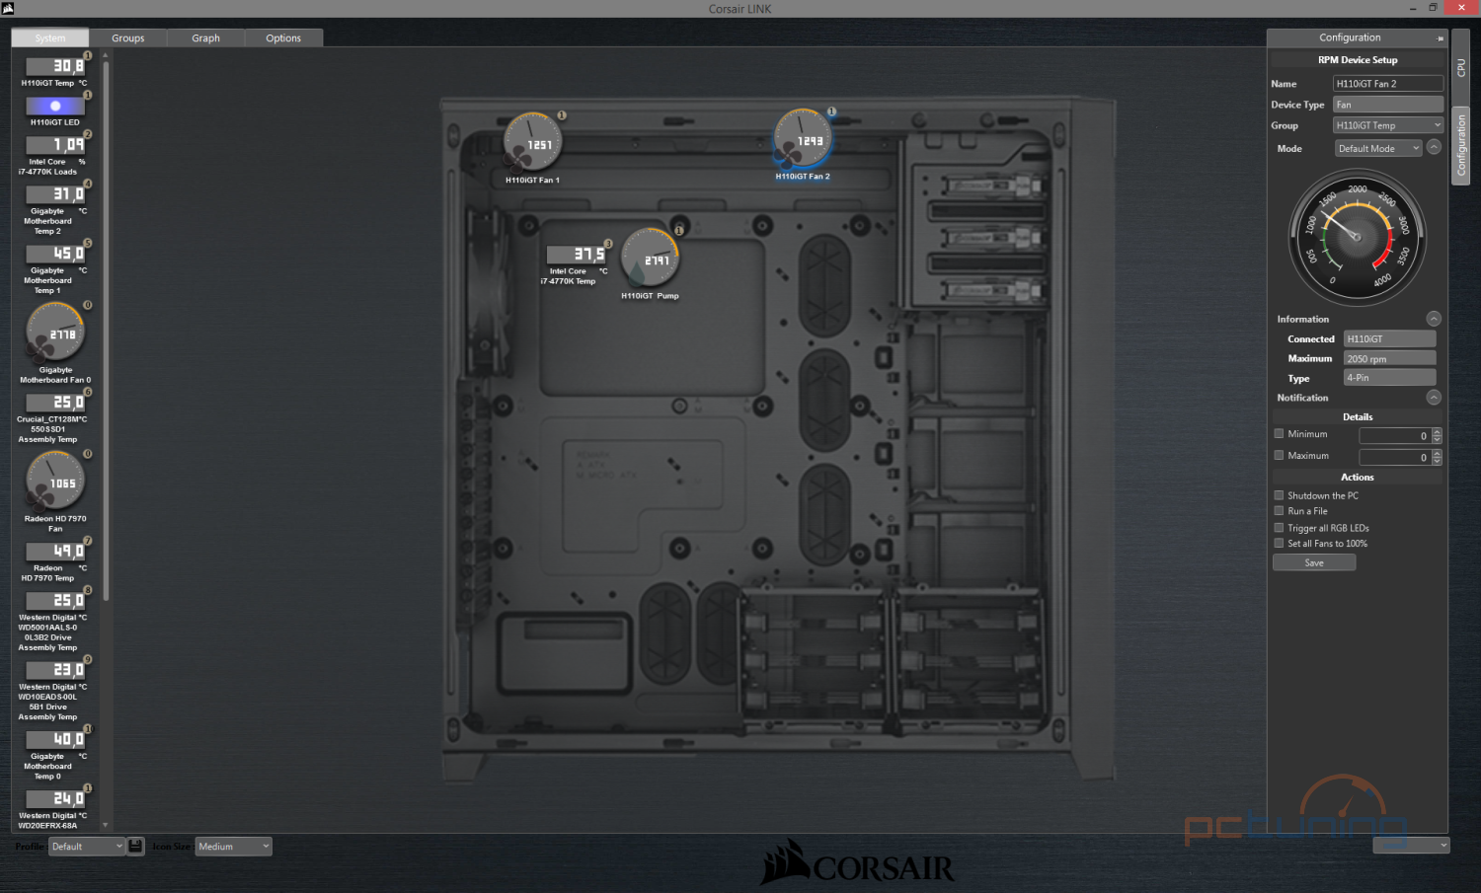This screenshot has height=893, width=1481.
Task: Select the WD5001AALS Drive Assembly Temp sensor
Action: pos(54,601)
